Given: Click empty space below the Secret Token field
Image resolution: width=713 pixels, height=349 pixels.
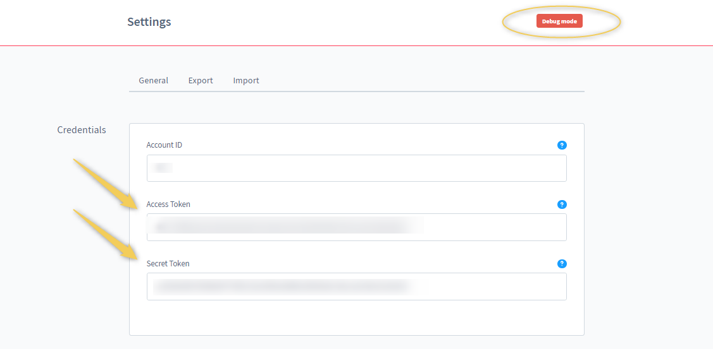Looking at the screenshot, I should (356, 318).
